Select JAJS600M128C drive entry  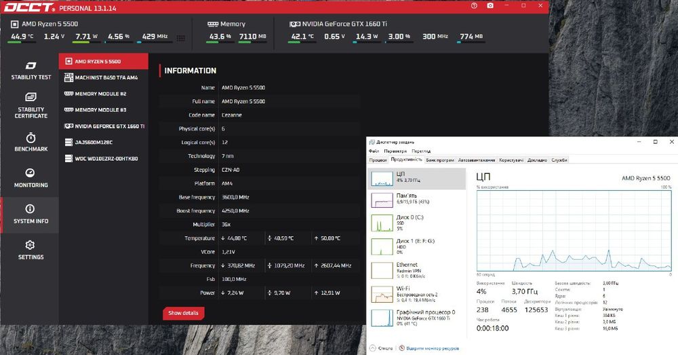pyautogui.click(x=104, y=142)
